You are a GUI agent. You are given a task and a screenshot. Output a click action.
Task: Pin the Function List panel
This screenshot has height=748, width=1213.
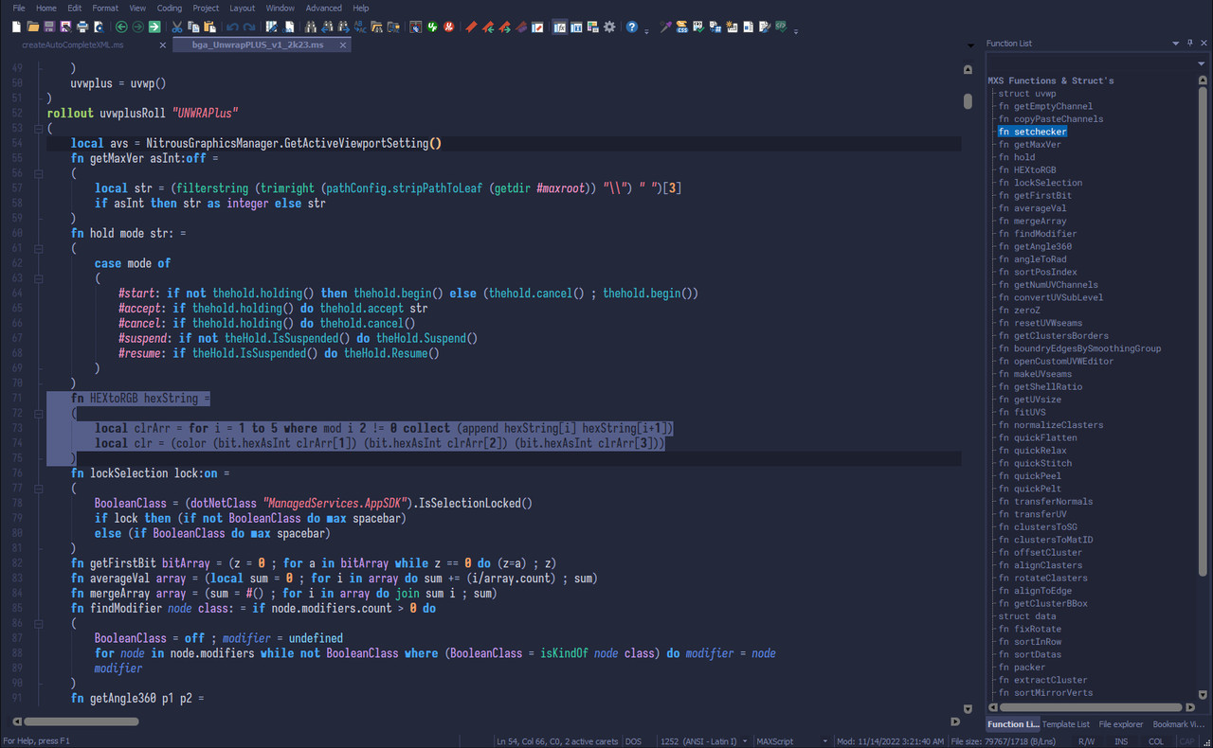[1189, 44]
